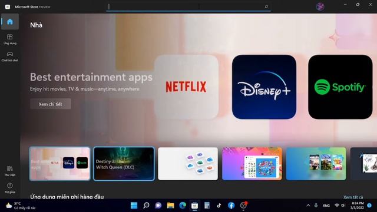Open the Spotify app tile
This screenshot has height=212, width=377.
point(340,87)
